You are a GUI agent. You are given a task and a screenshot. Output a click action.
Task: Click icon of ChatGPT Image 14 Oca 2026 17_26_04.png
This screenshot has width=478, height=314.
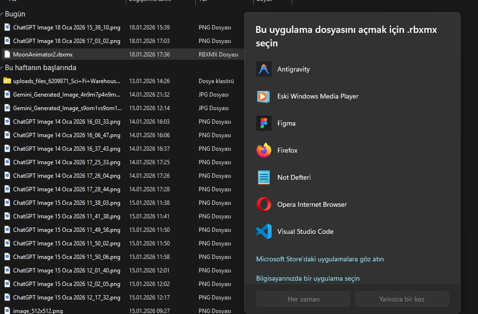[7, 175]
